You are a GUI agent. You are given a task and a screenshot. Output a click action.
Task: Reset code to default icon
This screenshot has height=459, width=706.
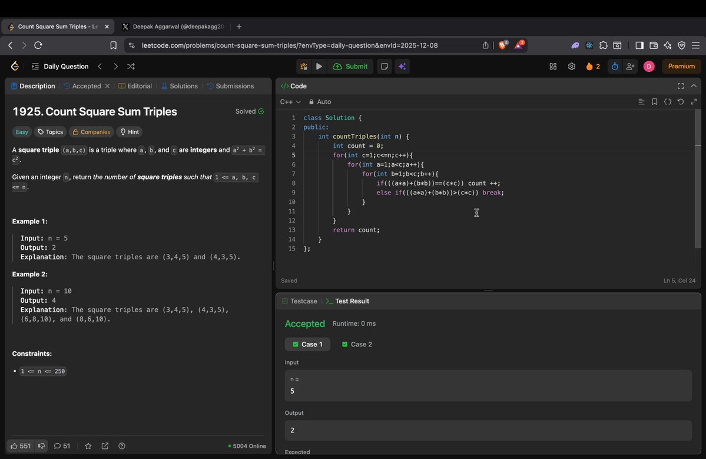pyautogui.click(x=680, y=102)
